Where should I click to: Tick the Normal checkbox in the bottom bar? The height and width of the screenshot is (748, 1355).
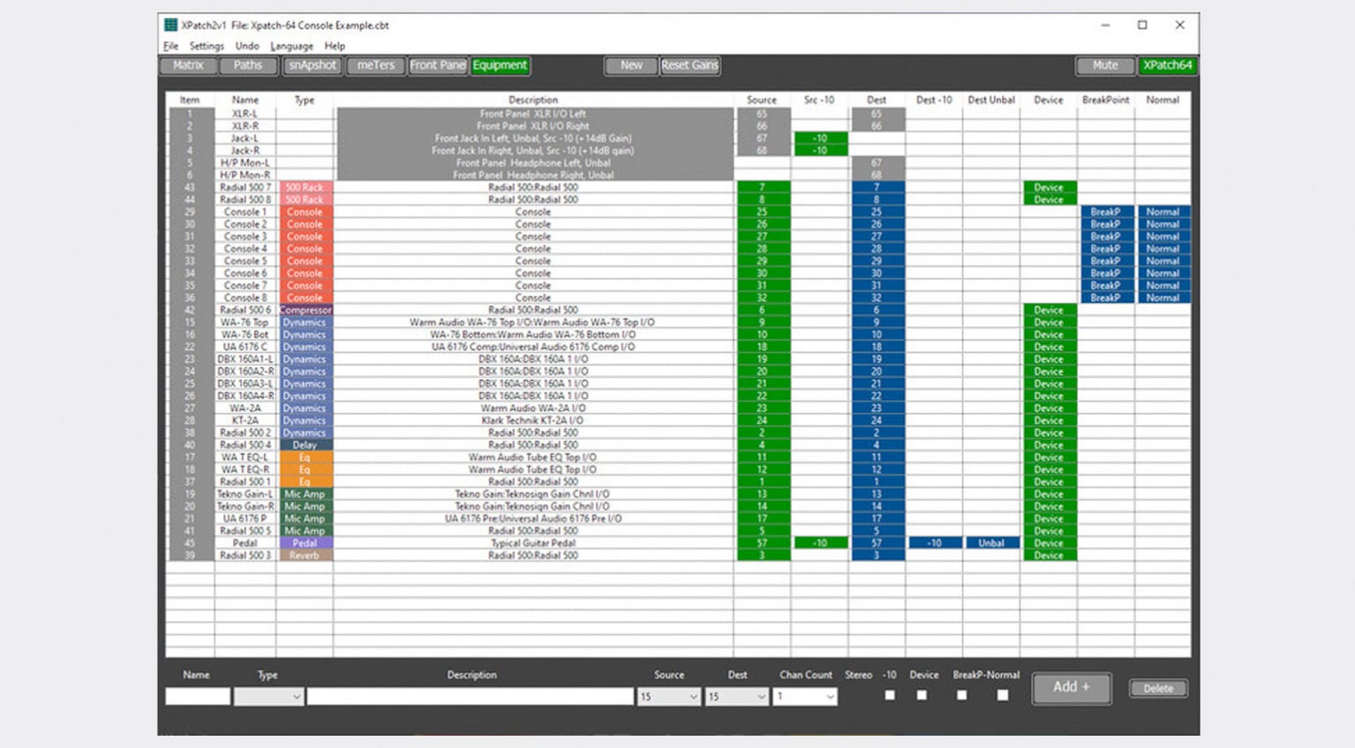1002,695
